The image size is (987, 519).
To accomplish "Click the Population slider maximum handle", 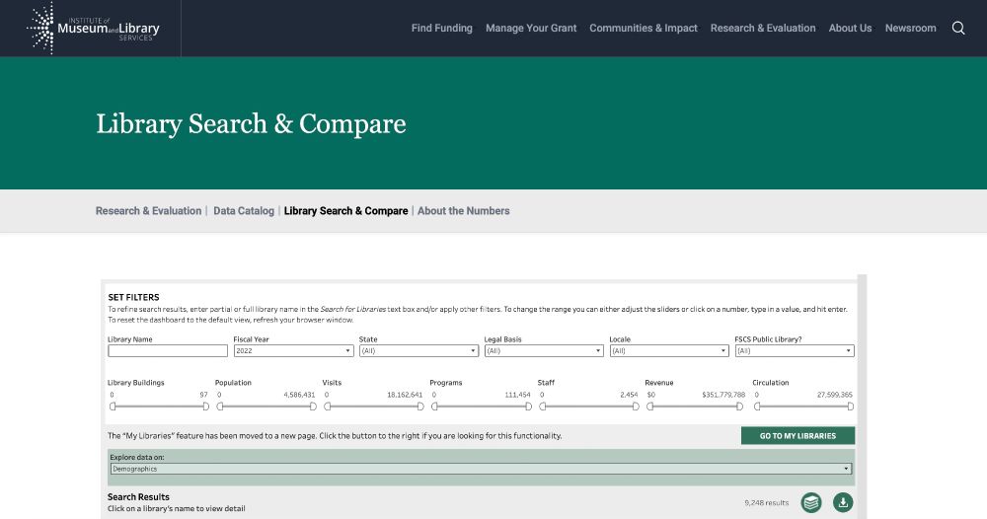I will (x=313, y=407).
